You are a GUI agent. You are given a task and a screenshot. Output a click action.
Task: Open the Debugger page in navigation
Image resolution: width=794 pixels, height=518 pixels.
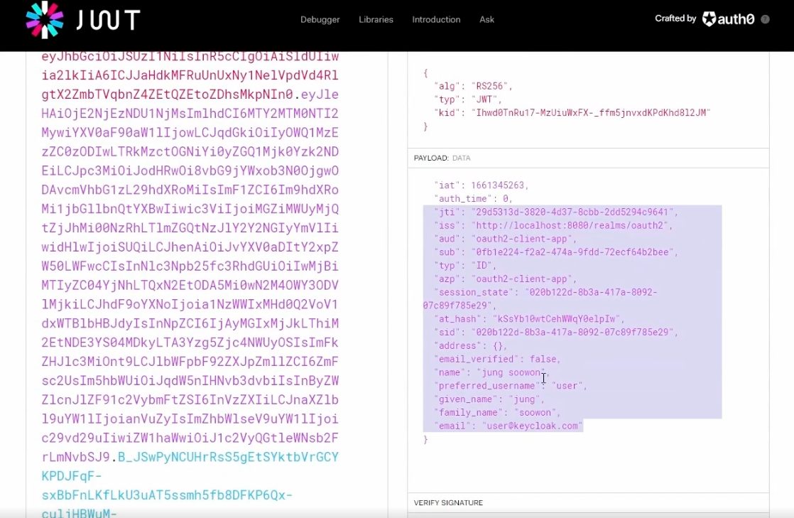pyautogui.click(x=320, y=20)
